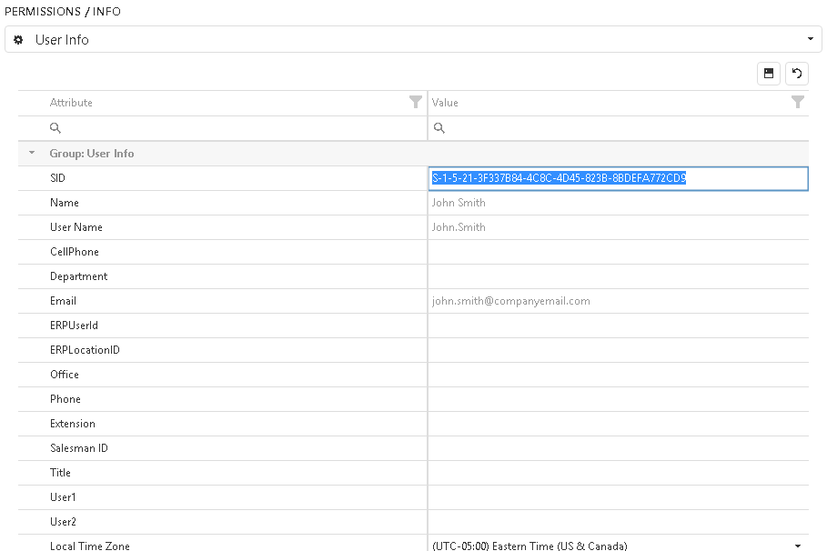The height and width of the screenshot is (551, 827).
Task: Select the User1 attribute label
Action: [x=63, y=497]
